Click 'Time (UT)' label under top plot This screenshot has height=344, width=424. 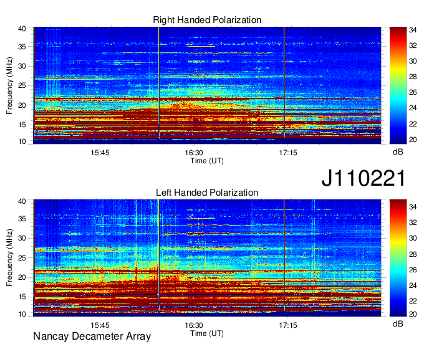[x=207, y=161]
